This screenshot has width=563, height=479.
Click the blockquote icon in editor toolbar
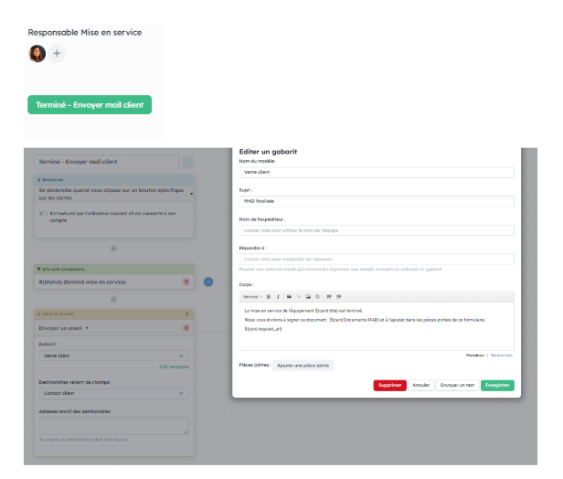pos(290,297)
